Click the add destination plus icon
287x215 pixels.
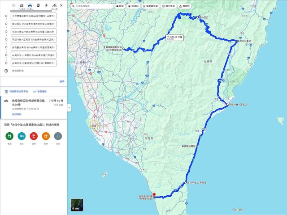6,71
